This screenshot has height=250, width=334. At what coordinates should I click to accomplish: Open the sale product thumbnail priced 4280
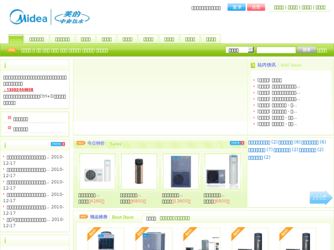pos(97,171)
